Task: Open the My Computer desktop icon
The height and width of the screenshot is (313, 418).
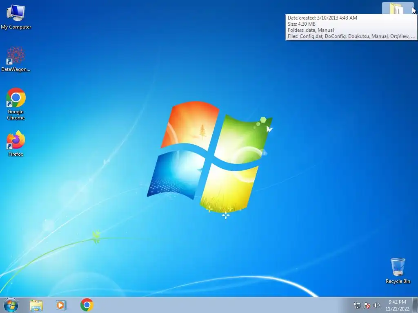Action: [16, 16]
